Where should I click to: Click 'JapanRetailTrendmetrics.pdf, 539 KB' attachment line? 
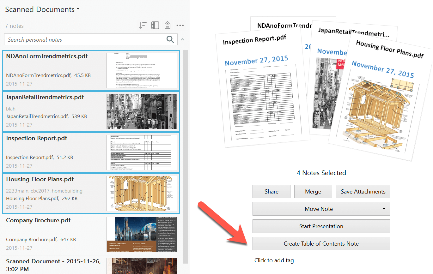[46, 116]
